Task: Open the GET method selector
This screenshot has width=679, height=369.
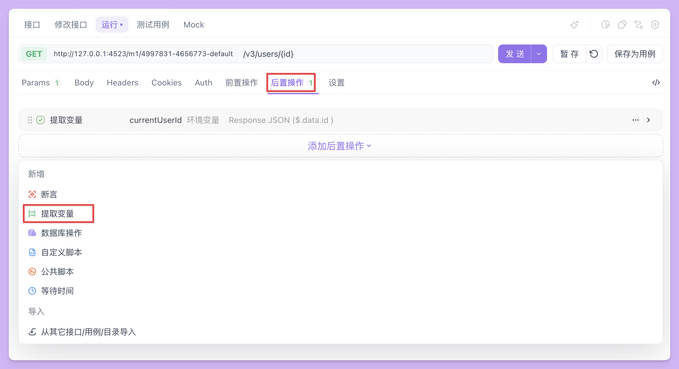Action: [x=34, y=54]
